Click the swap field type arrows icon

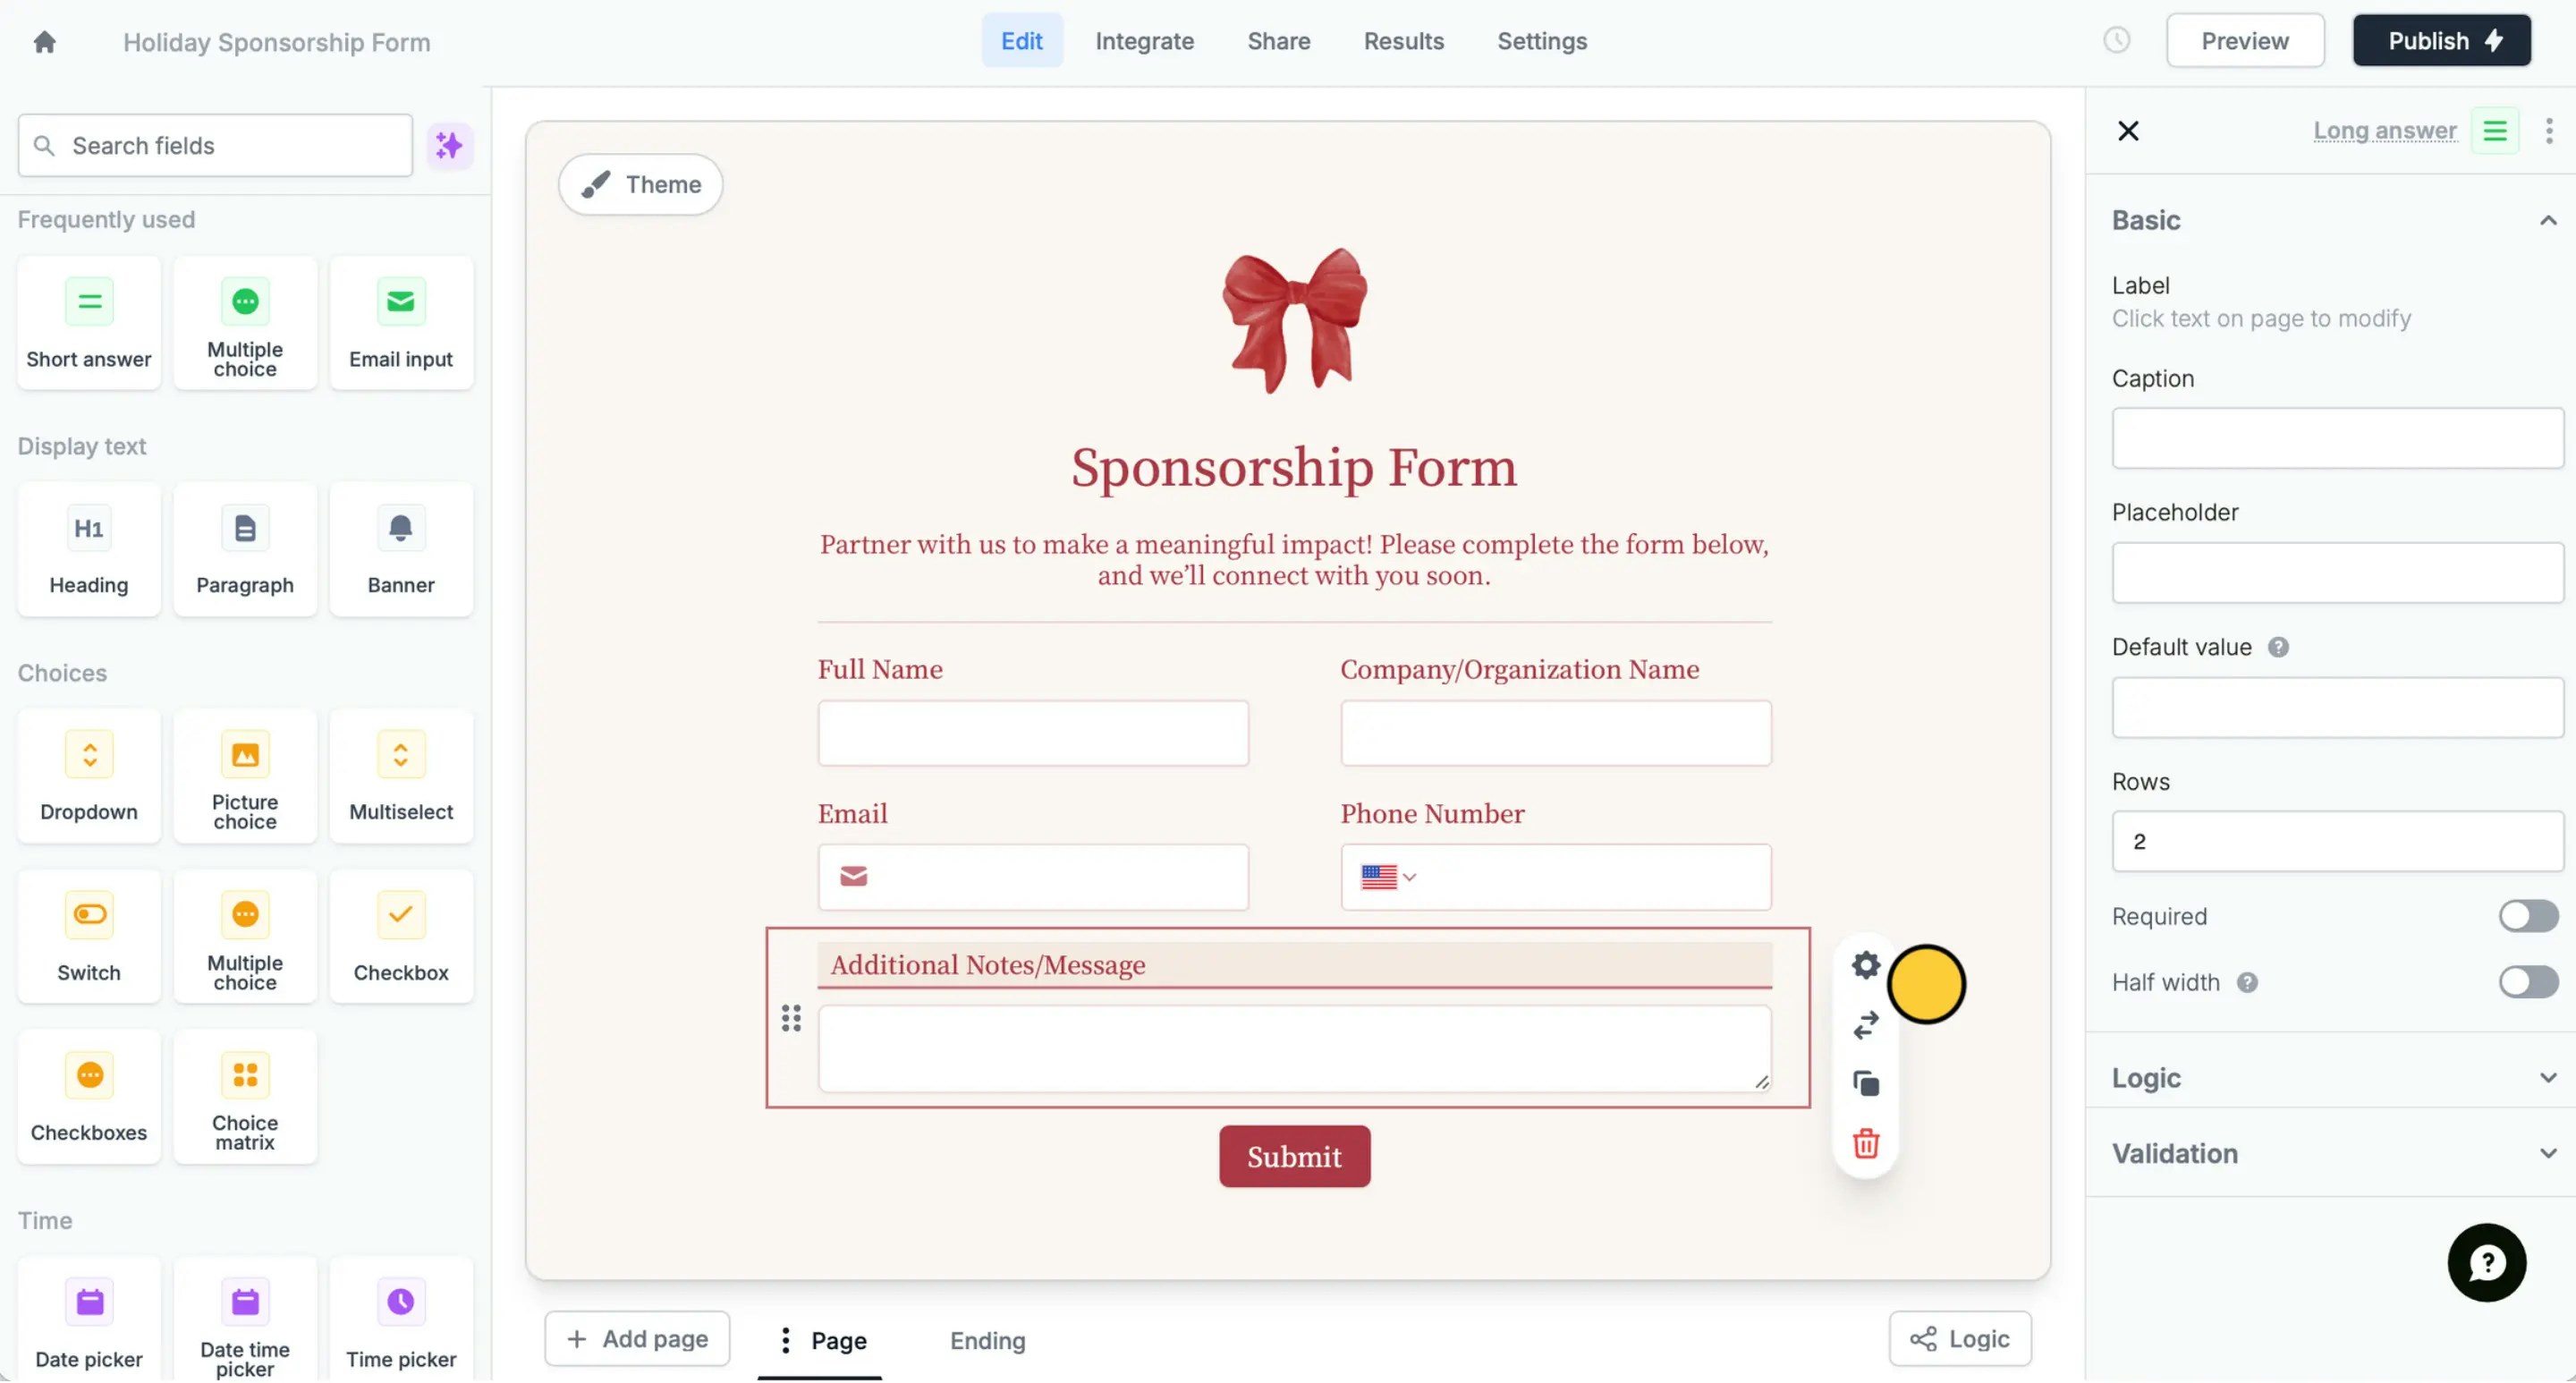click(x=1865, y=1025)
